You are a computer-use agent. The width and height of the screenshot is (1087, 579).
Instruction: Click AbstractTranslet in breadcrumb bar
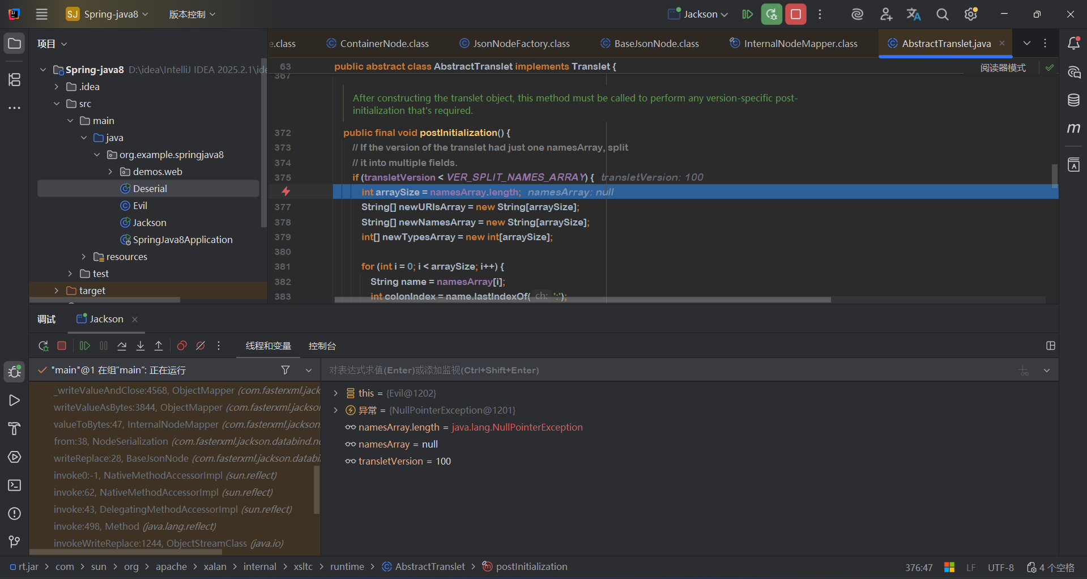pos(429,567)
